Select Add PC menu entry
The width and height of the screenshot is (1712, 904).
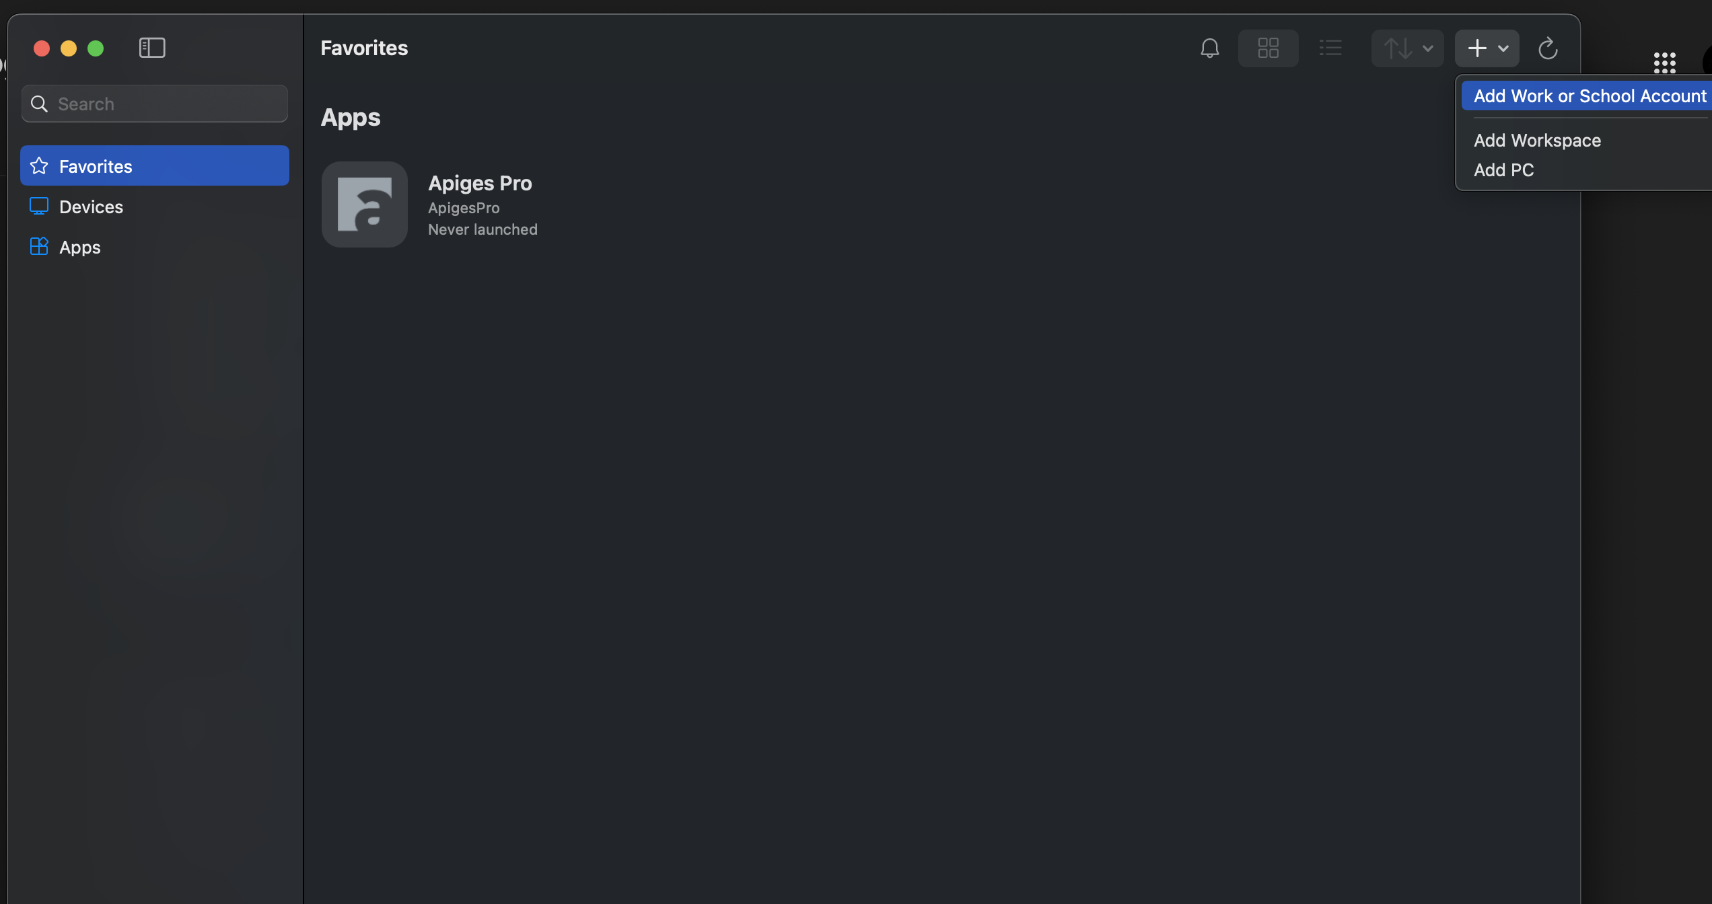click(1503, 170)
